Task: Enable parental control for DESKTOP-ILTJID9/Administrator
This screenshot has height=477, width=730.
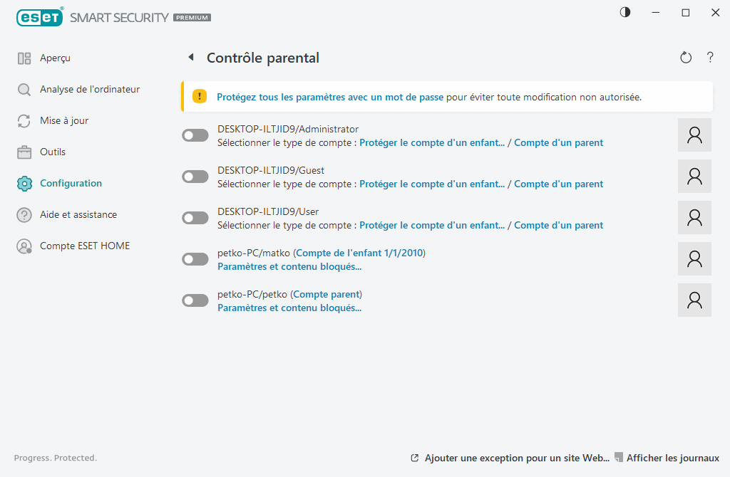Action: [195, 135]
